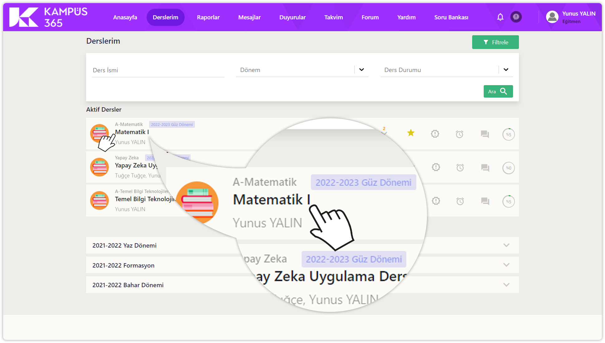Open the Ders Durumu dropdown

tap(506, 70)
